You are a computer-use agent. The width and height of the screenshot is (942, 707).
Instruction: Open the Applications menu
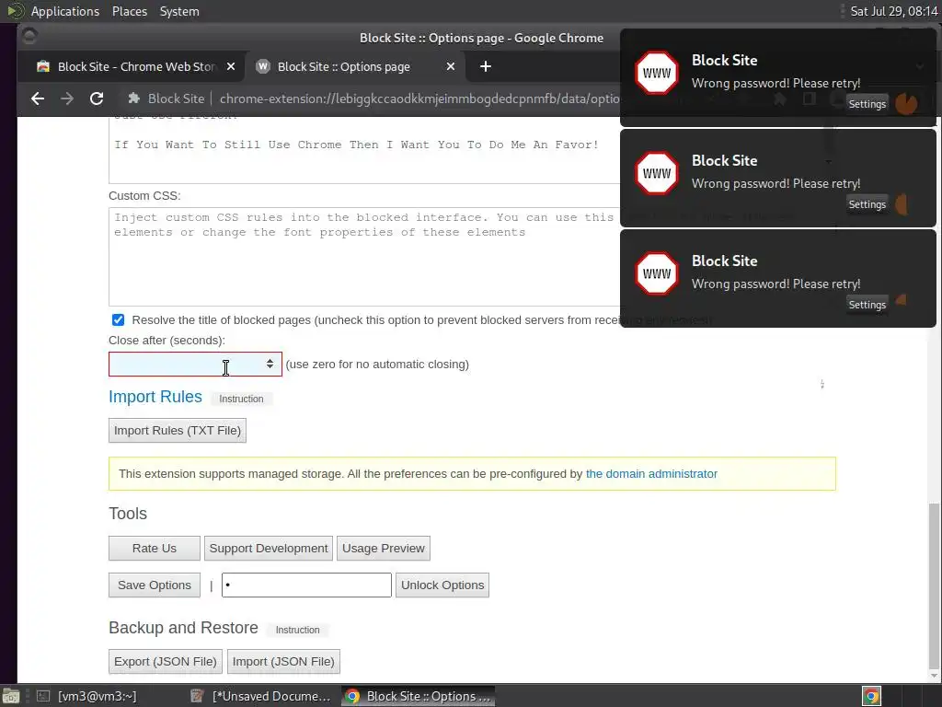65,11
